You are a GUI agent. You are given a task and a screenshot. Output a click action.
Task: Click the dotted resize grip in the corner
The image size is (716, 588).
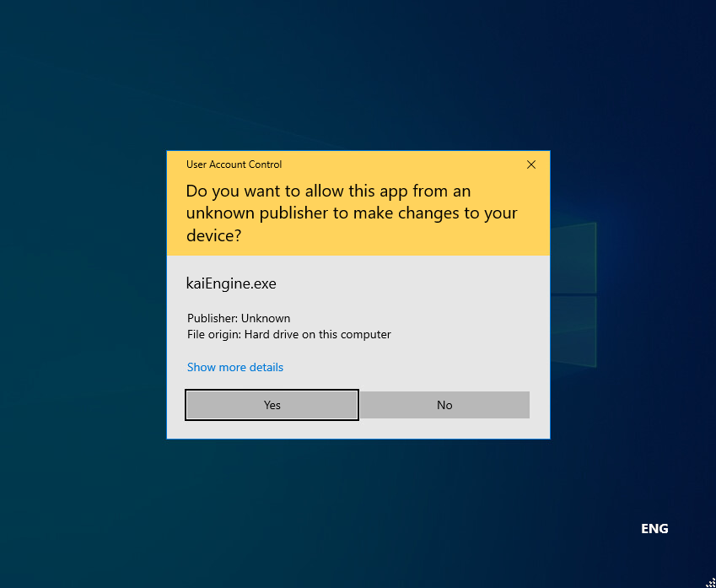[x=710, y=583]
